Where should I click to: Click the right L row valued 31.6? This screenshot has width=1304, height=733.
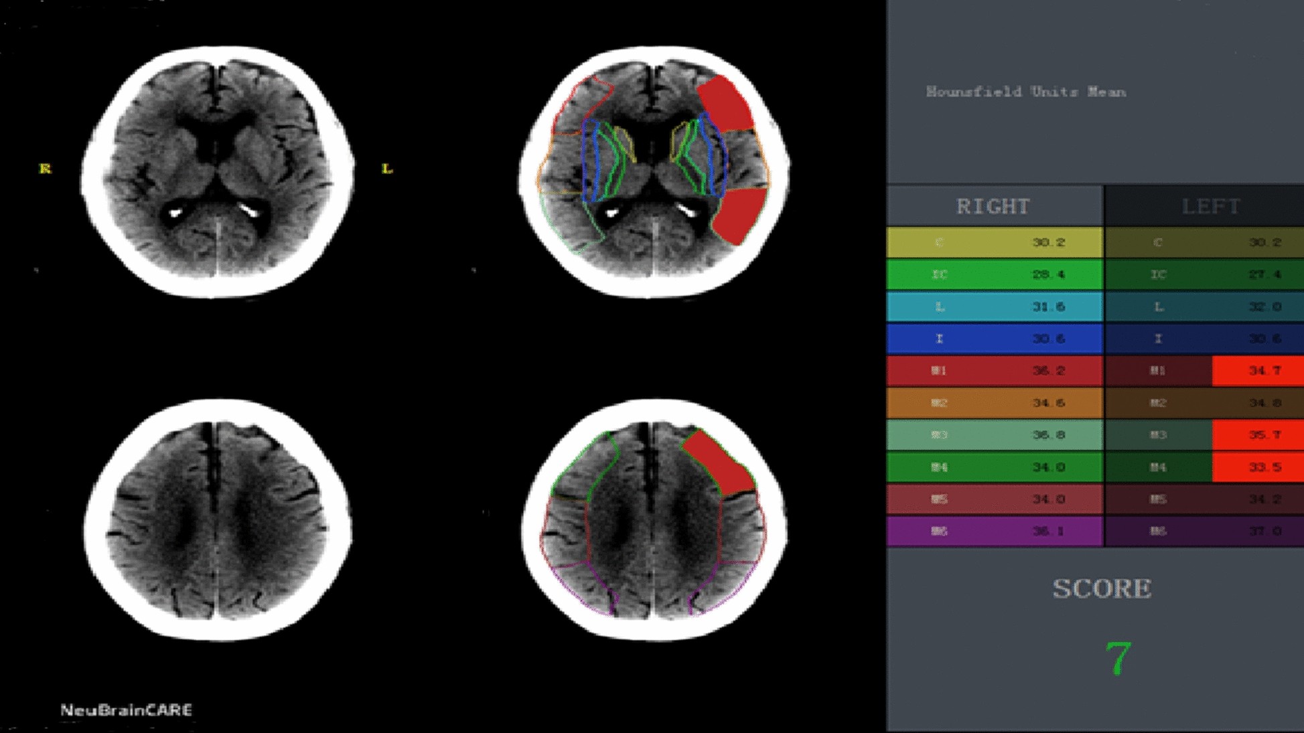[995, 307]
